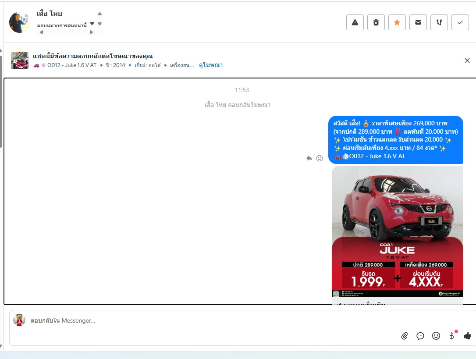Open the red Juke car image
476x359 pixels.
pyautogui.click(x=398, y=231)
